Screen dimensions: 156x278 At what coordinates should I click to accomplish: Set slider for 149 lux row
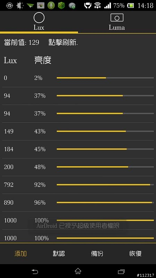click(105, 131)
